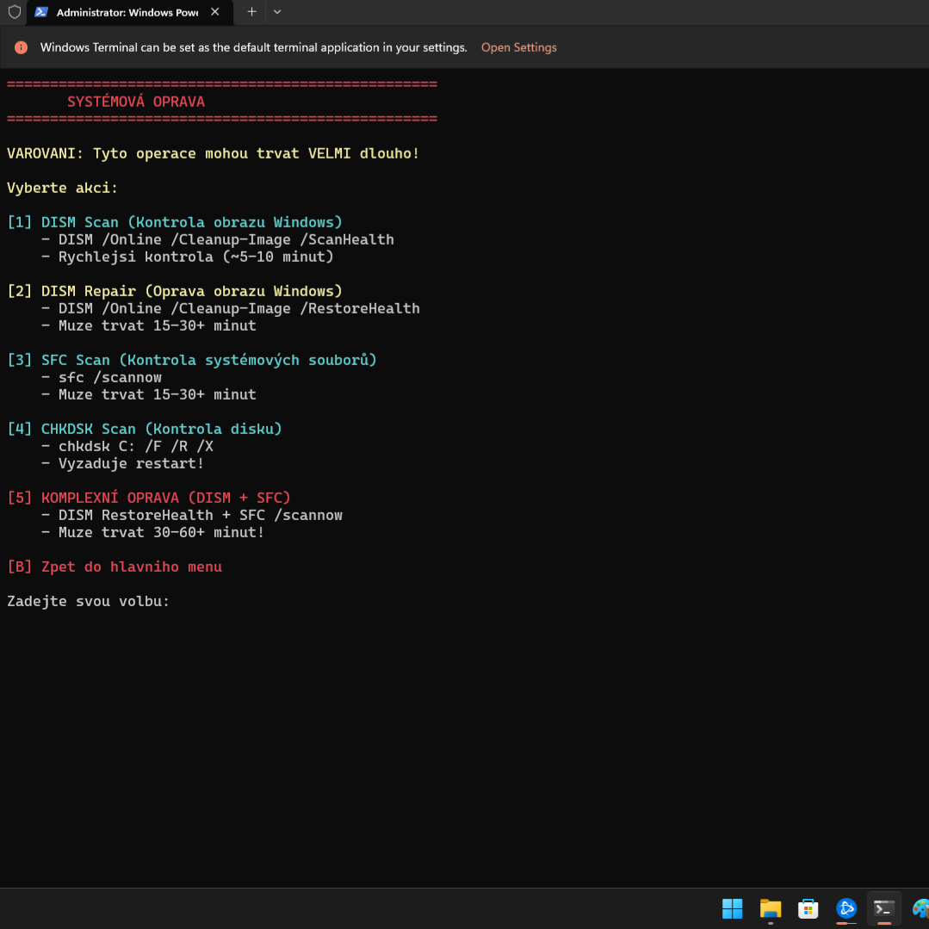
Task: Launch Microsoft Store from the taskbar
Action: pos(808,908)
